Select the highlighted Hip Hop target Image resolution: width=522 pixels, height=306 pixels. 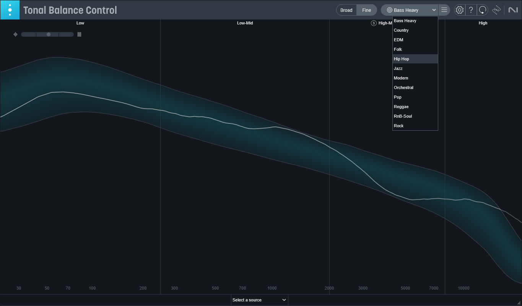(x=415, y=59)
